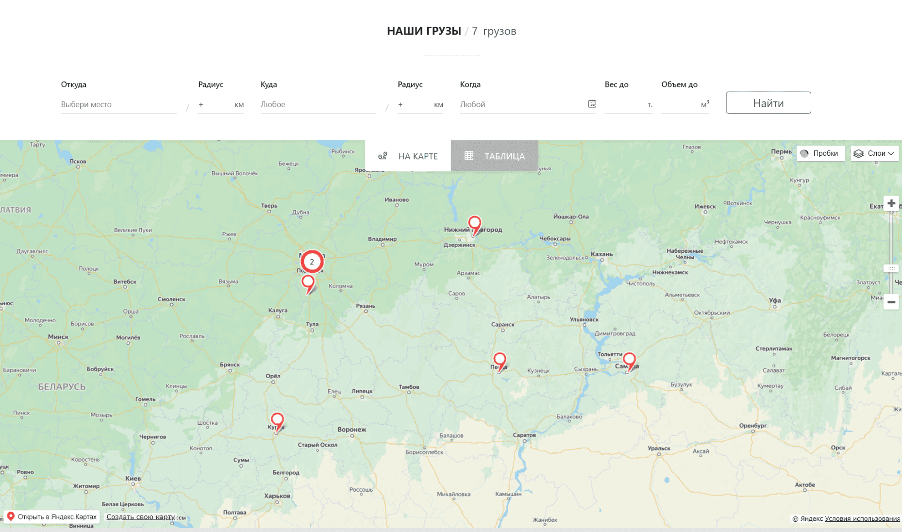This screenshot has height=532, width=902.
Task: Click the route icon on the НА КАРТЕ tab
Action: point(383,156)
